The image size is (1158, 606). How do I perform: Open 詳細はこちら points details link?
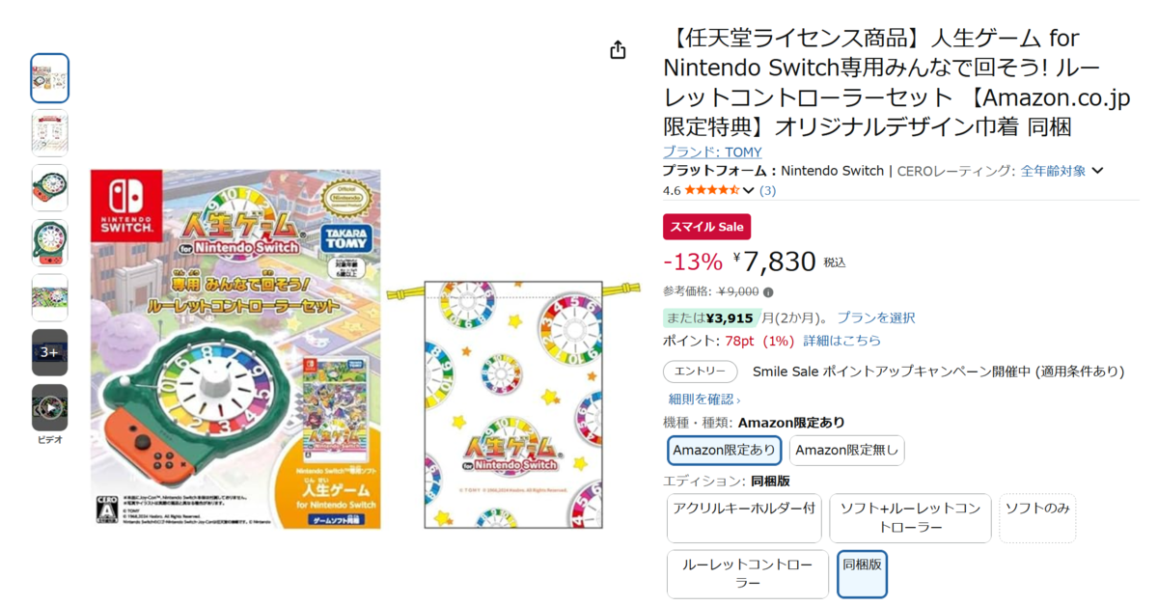pyautogui.click(x=841, y=341)
